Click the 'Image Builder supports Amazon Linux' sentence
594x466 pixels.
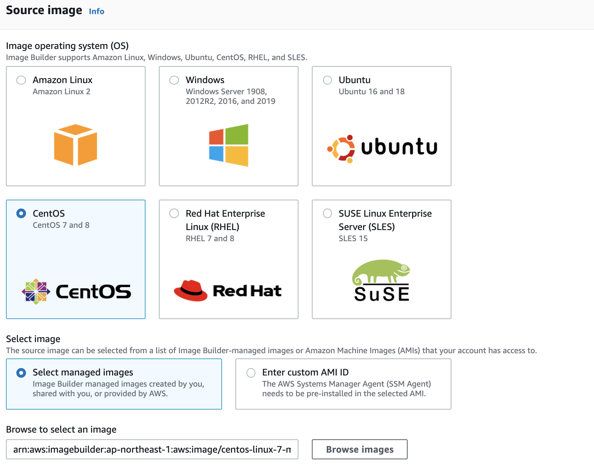157,58
